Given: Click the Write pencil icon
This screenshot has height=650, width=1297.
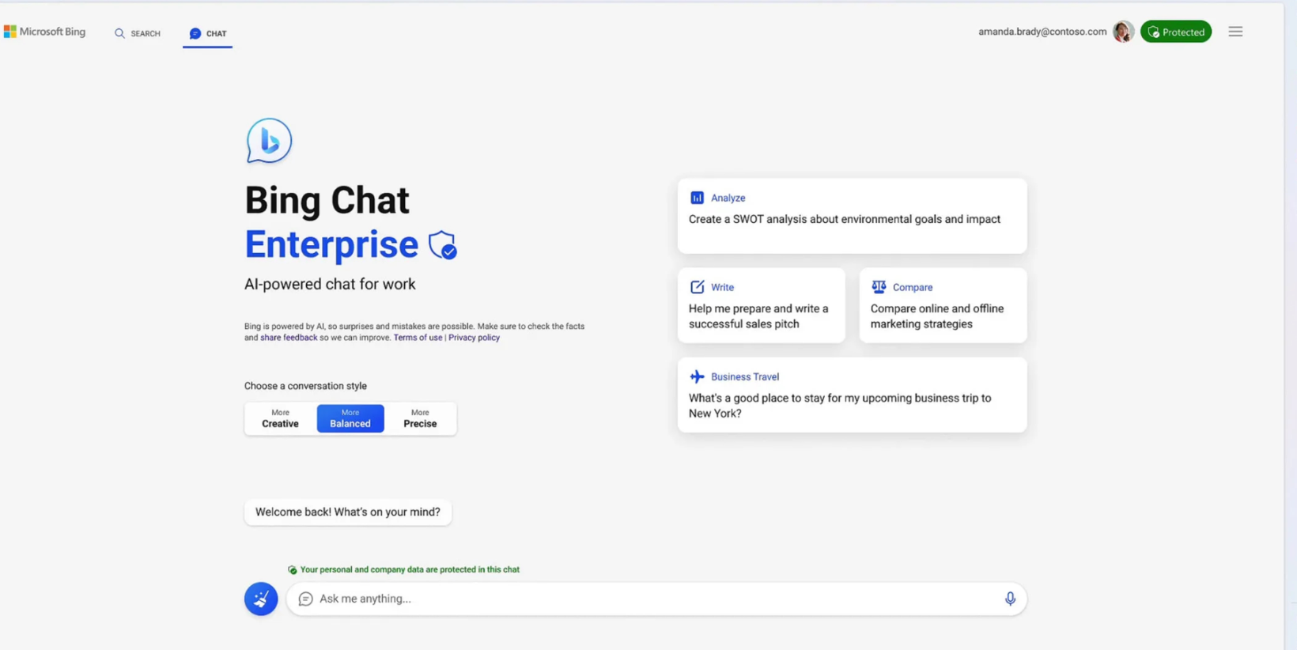Looking at the screenshot, I should [697, 287].
